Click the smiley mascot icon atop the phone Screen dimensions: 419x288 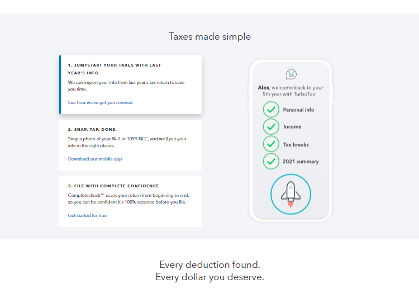[x=291, y=74]
